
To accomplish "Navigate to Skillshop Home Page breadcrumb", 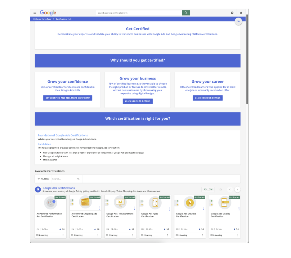I will (42, 19).
